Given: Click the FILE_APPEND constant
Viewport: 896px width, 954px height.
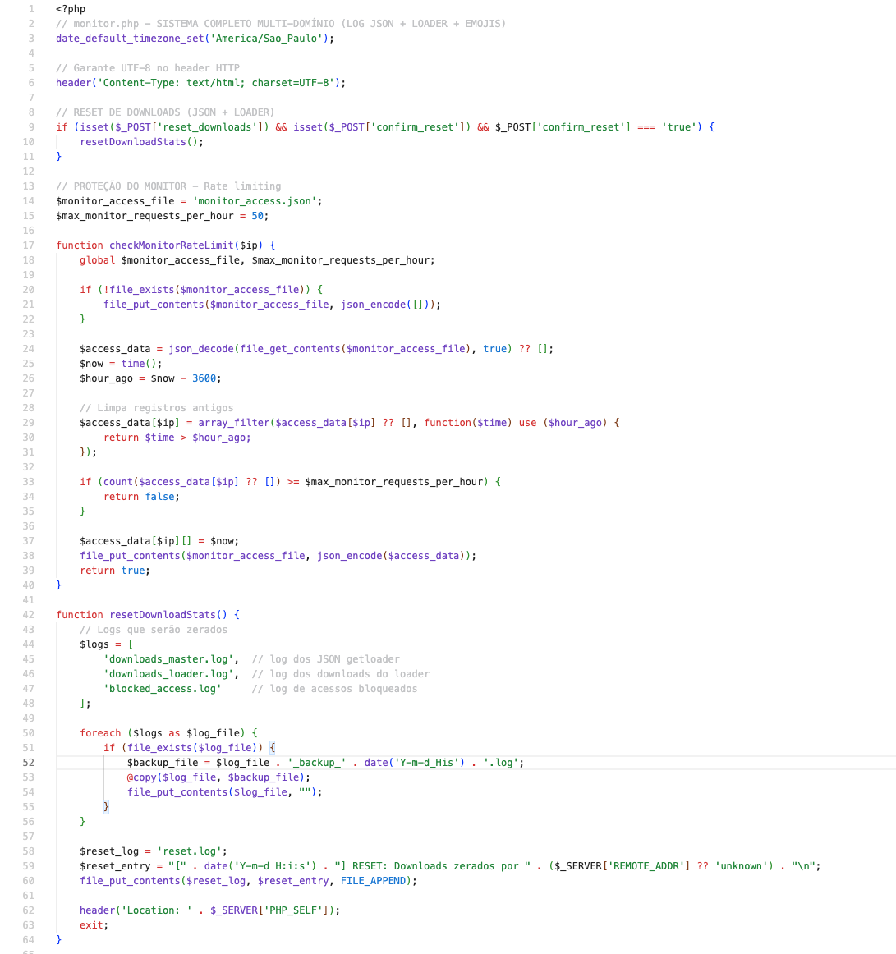Looking at the screenshot, I should tap(373, 880).
